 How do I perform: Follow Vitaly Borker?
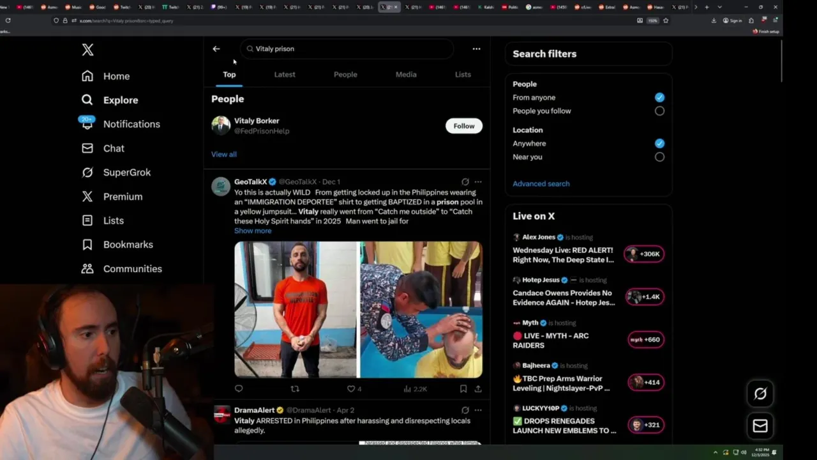[464, 126]
